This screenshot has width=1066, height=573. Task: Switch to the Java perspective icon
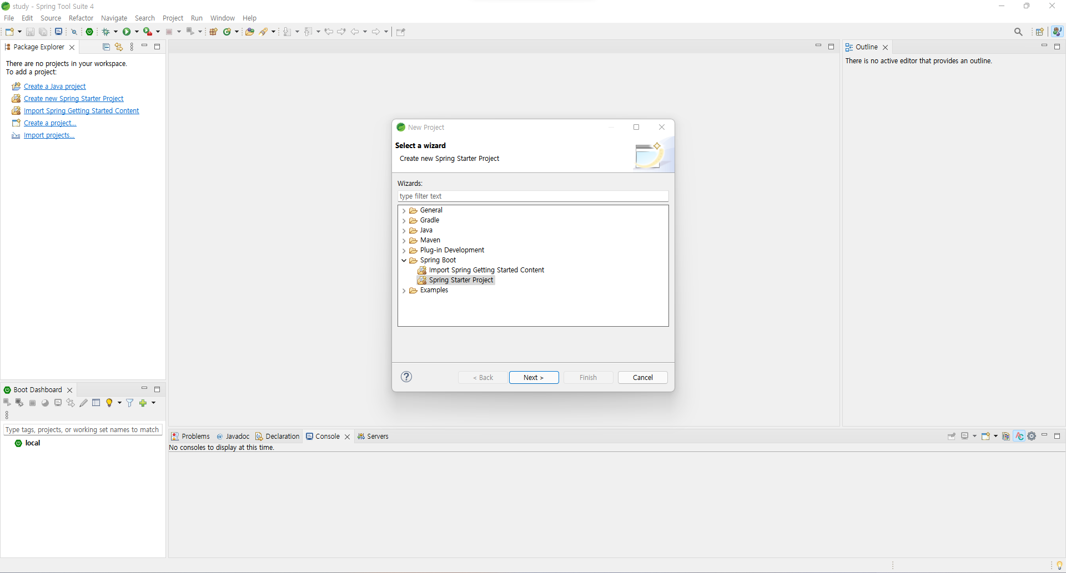coord(1058,32)
